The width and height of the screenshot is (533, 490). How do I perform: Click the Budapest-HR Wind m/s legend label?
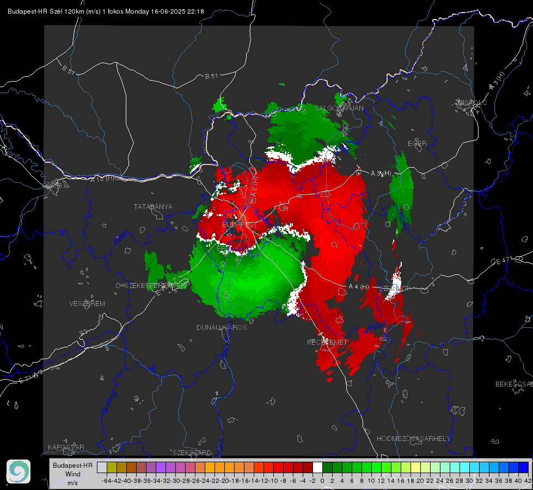[x=73, y=474]
